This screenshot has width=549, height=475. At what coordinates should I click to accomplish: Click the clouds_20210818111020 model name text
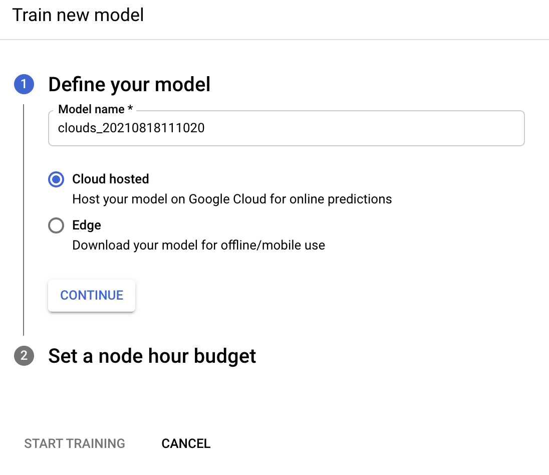click(131, 128)
